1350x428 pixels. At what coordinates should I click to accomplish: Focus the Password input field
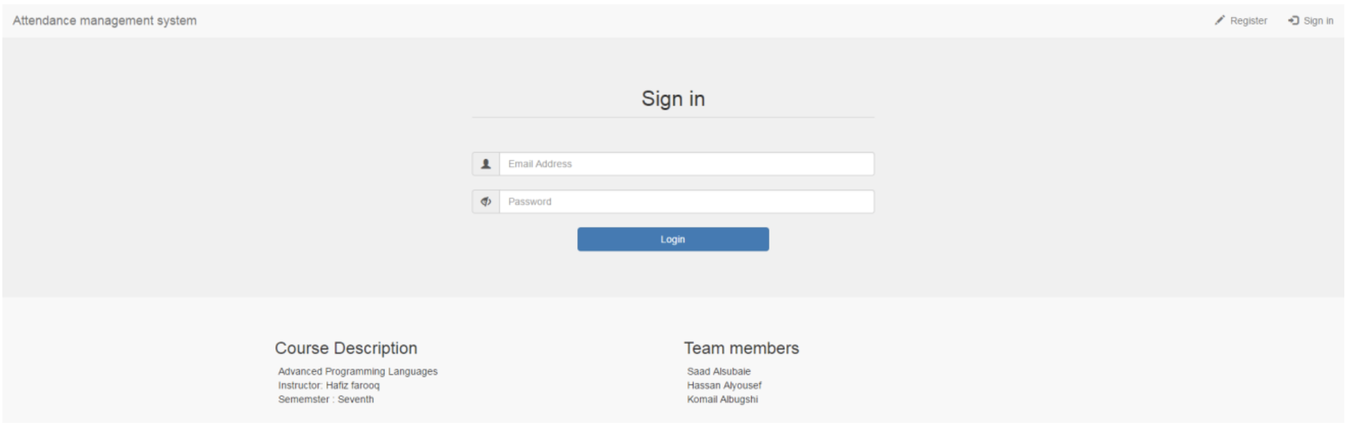coord(686,201)
